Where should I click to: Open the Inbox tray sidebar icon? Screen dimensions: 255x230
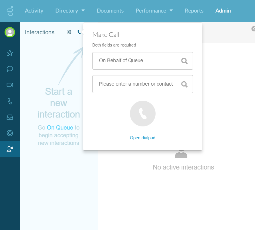click(10, 117)
